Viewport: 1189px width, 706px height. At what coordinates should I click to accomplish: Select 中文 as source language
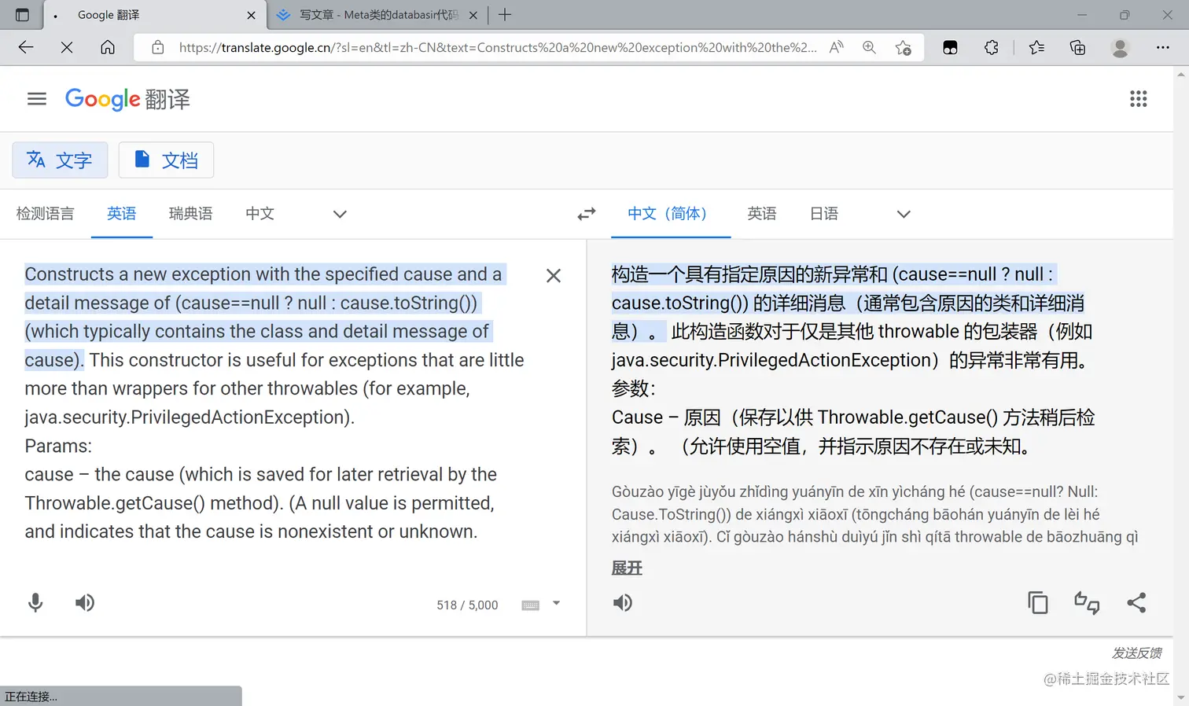click(260, 214)
